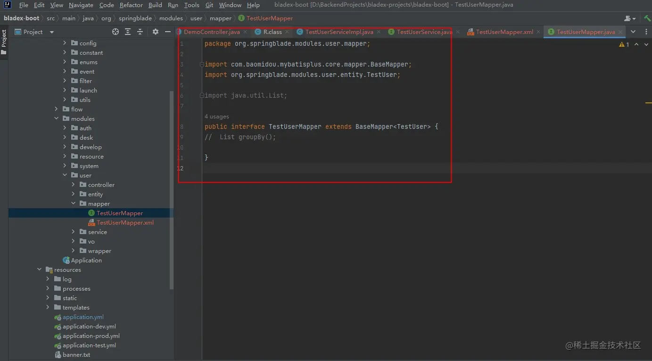Select banner.txt file
This screenshot has height=361, width=652.
pos(76,354)
